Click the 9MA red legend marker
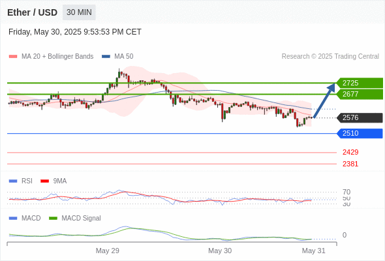Image resolution: width=385 pixels, height=261 pixels. pyautogui.click(x=44, y=181)
